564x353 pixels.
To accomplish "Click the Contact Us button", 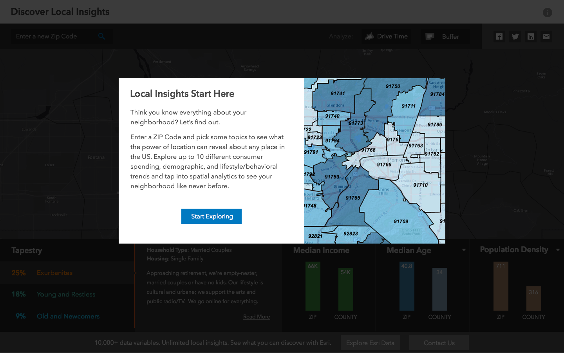I will tap(439, 343).
